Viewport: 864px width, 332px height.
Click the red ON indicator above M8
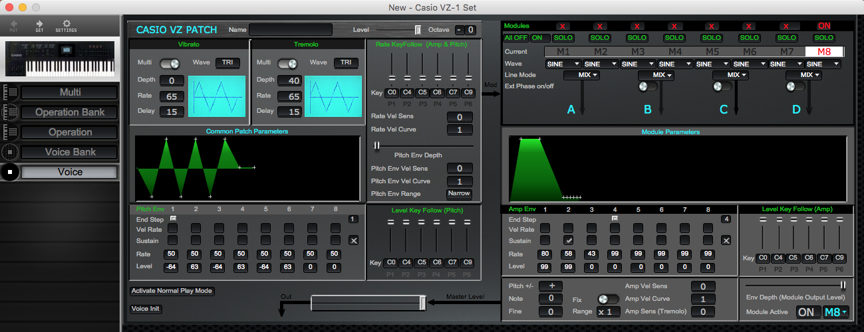tap(824, 26)
